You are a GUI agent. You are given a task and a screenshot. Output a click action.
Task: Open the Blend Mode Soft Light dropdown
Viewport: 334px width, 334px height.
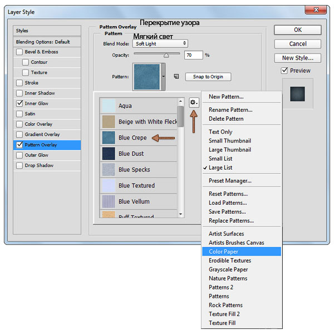point(160,43)
